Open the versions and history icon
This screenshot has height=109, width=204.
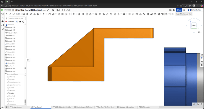(2, 18)
